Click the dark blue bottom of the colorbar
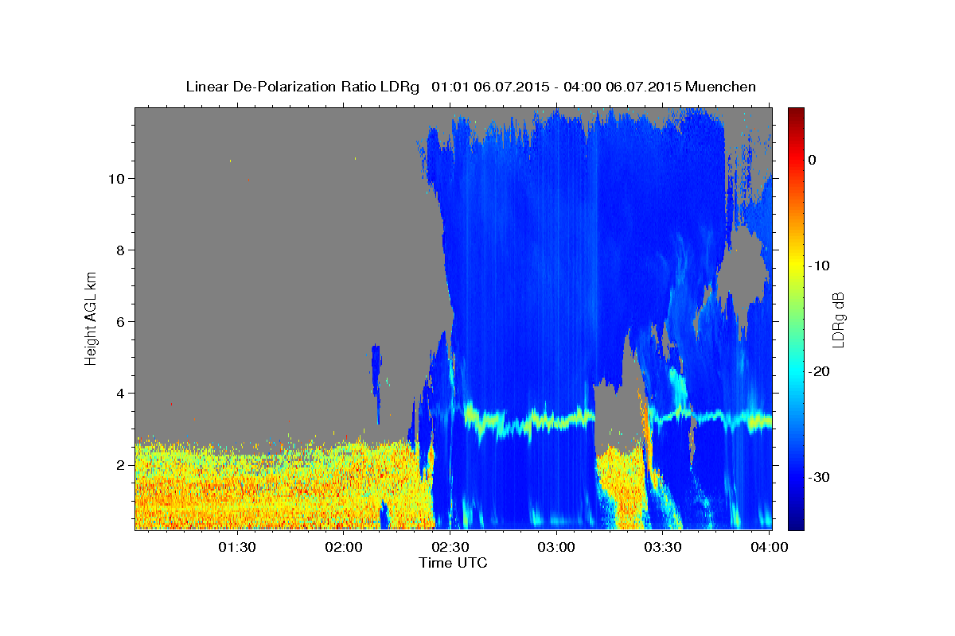Viewport: 955px width, 636px height. pyautogui.click(x=796, y=523)
